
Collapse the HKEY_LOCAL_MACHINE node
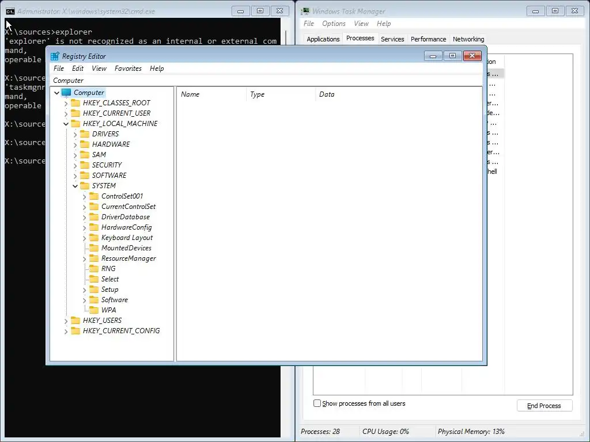[x=66, y=124]
